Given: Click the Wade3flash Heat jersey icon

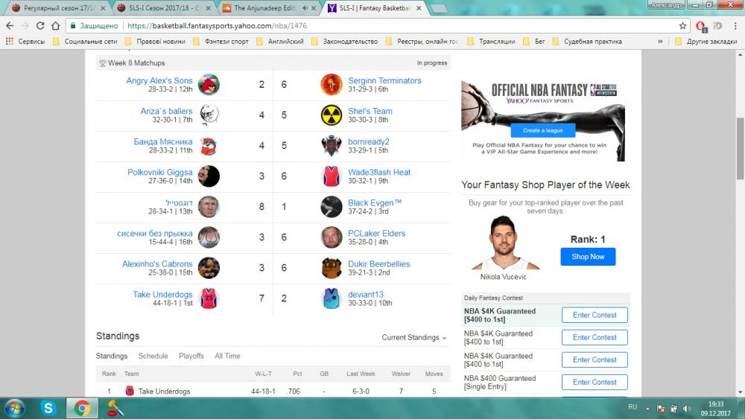Looking at the screenshot, I should coord(332,176).
